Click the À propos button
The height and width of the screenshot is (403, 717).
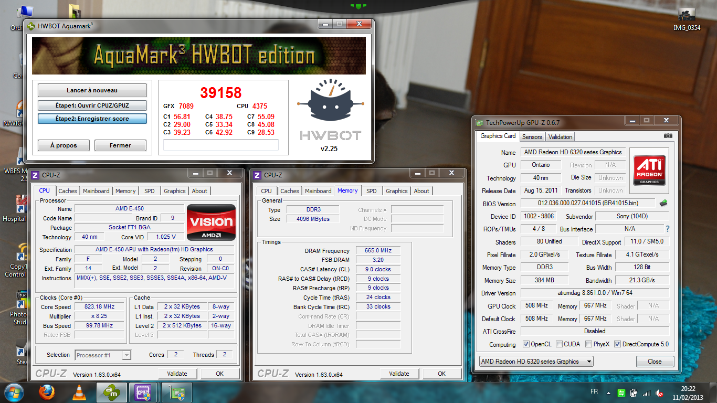64,145
